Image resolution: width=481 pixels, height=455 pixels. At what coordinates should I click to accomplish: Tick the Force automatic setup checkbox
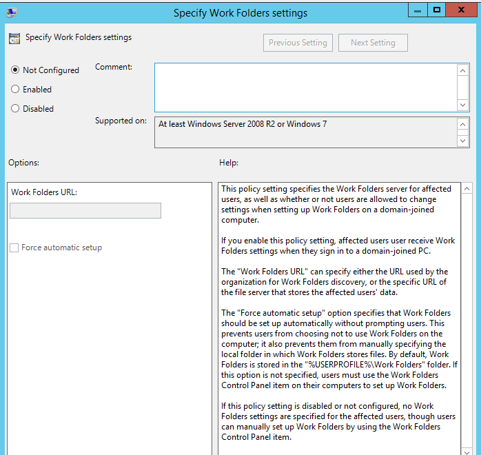point(14,247)
